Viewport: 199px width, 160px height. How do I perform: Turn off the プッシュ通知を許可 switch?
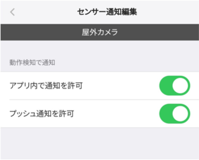click(x=175, y=114)
